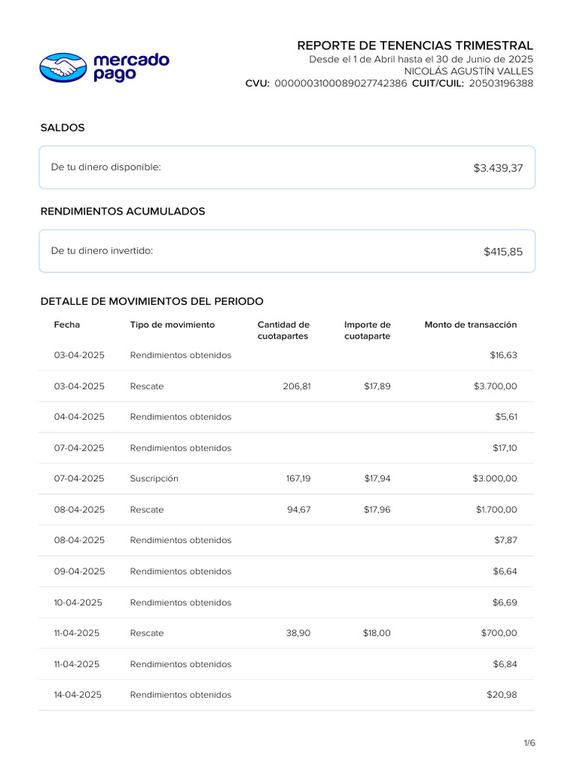Click the cuotapartes quantity 38,90
The height and width of the screenshot is (765, 574).
[298, 634]
